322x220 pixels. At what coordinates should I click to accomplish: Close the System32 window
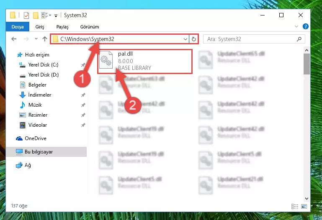[301, 15]
